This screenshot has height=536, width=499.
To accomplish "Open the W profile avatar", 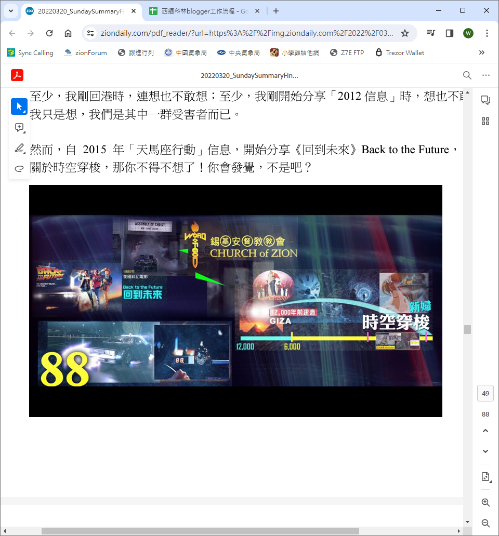I will click(x=468, y=33).
